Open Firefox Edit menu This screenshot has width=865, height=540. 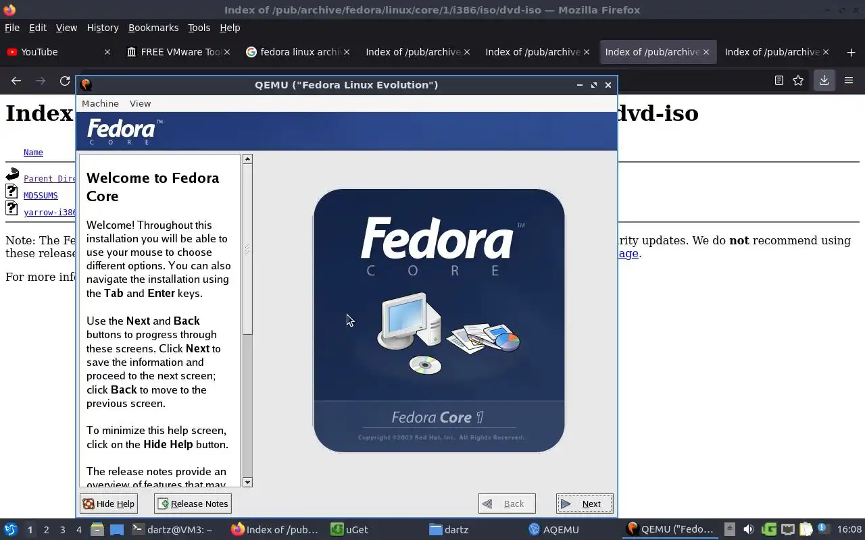point(37,28)
